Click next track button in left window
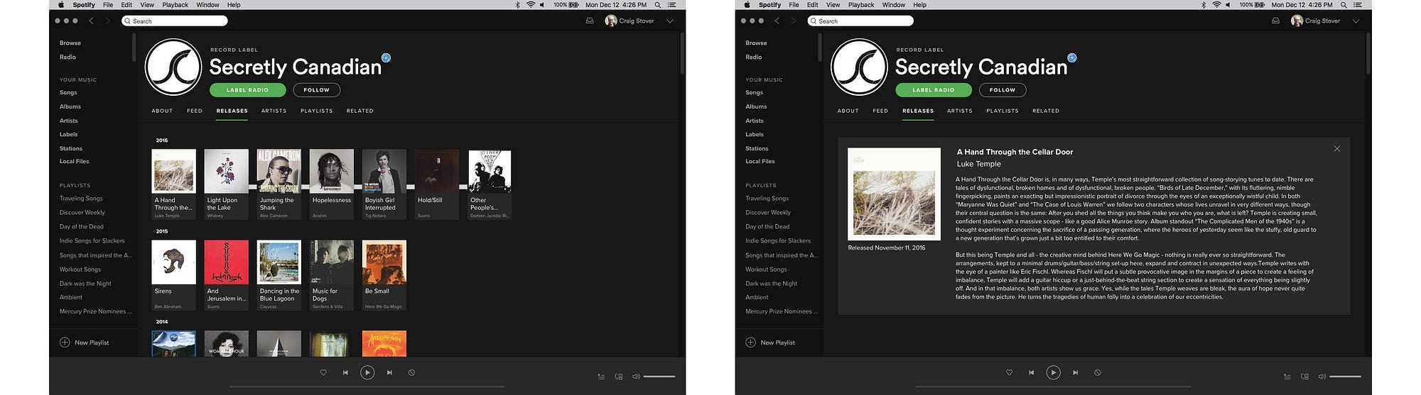The height and width of the screenshot is (395, 1421). 389,372
